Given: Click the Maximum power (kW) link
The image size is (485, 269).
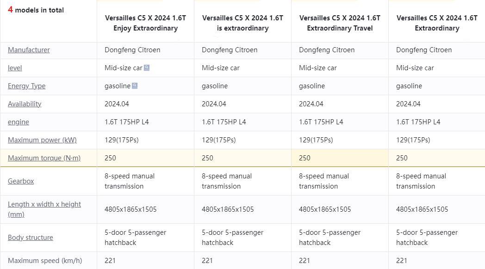Looking at the screenshot, I should [x=42, y=140].
